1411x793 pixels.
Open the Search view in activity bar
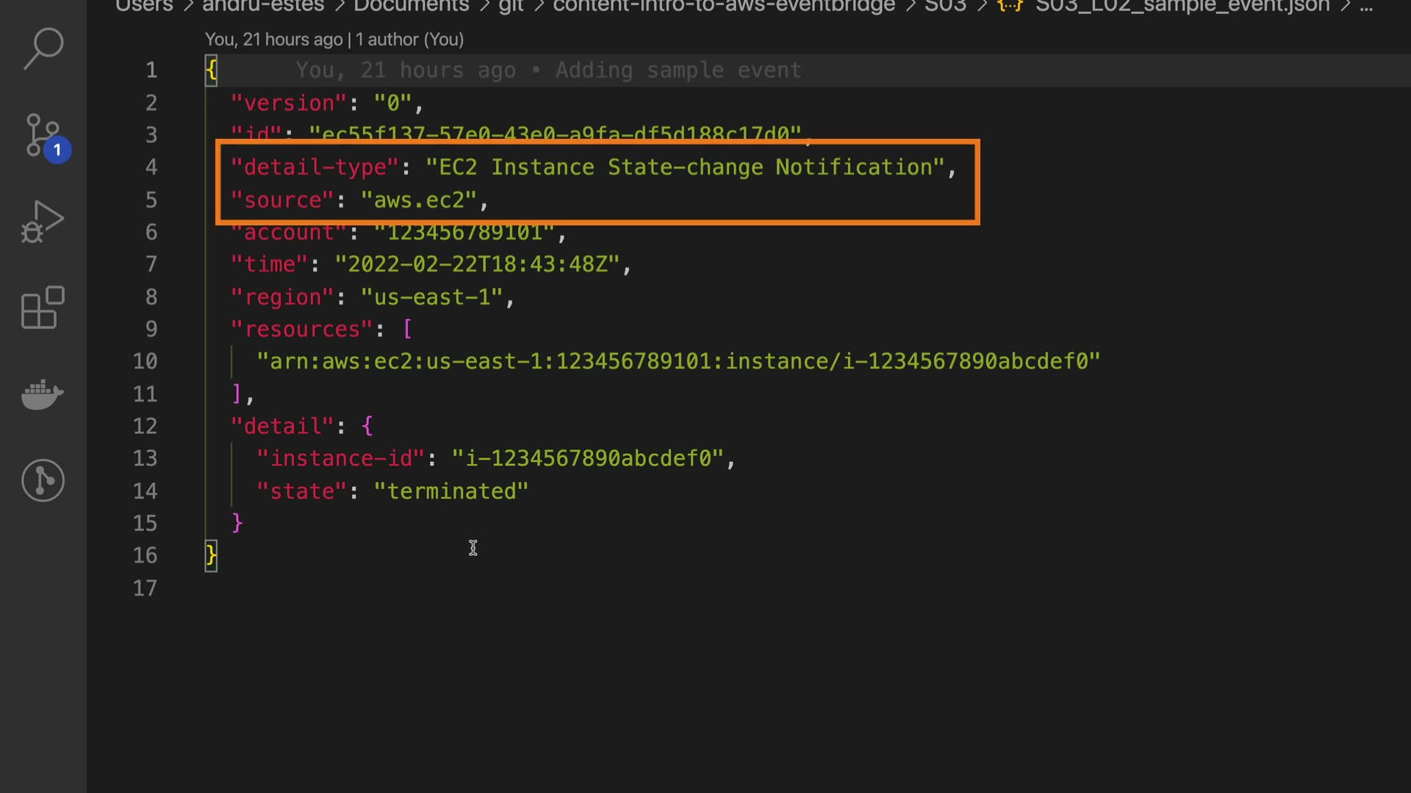click(43, 48)
